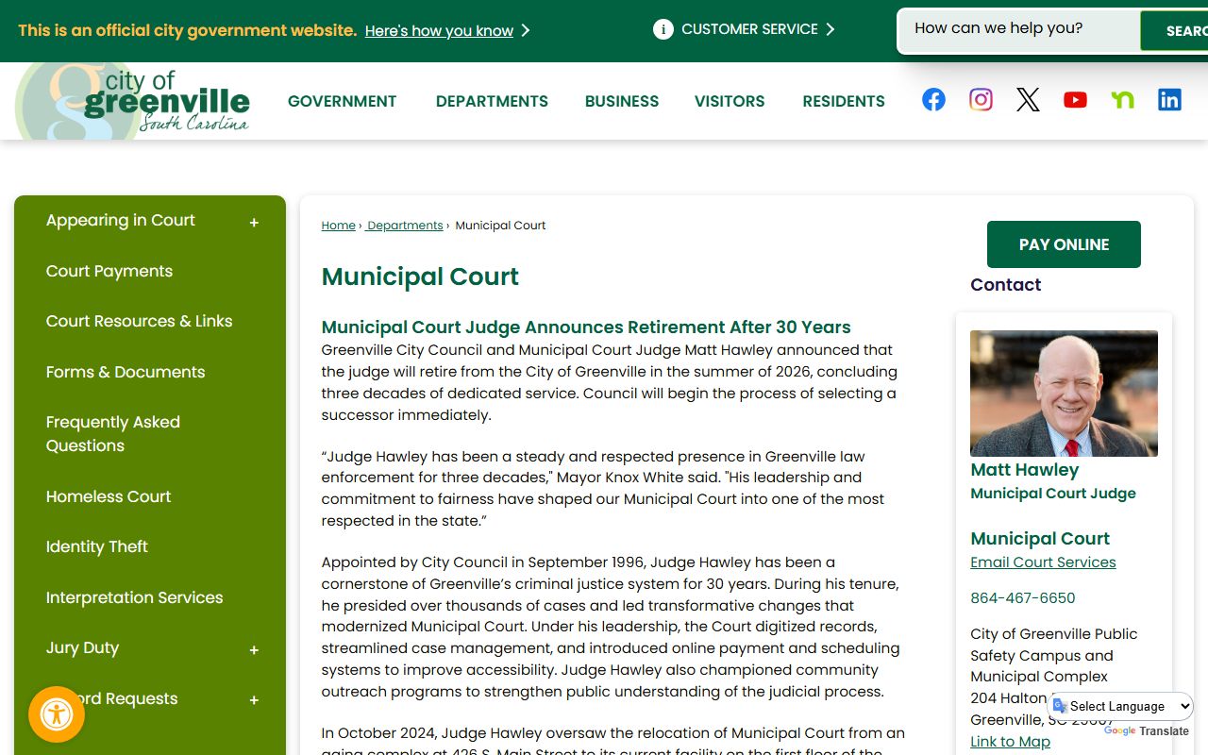Open Interpretation Services page
Image resolution: width=1208 pixels, height=755 pixels.
pyautogui.click(x=135, y=597)
